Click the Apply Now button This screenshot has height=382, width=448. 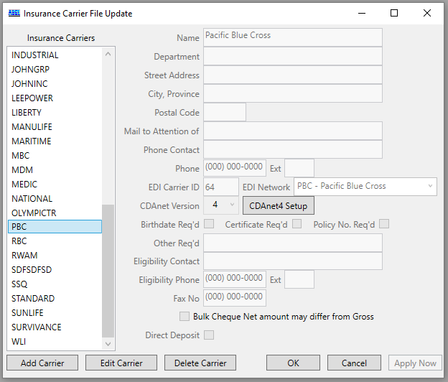(415, 363)
